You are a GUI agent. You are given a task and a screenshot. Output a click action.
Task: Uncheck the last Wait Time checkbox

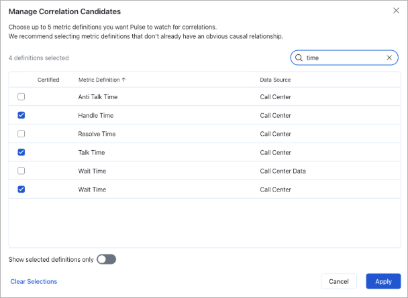pos(21,190)
